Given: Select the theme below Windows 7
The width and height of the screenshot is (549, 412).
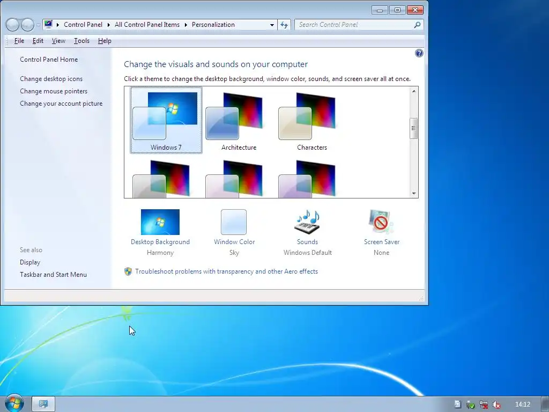Looking at the screenshot, I should click(166, 178).
